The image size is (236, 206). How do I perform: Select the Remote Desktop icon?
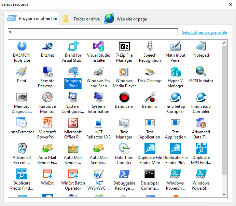click(47, 72)
